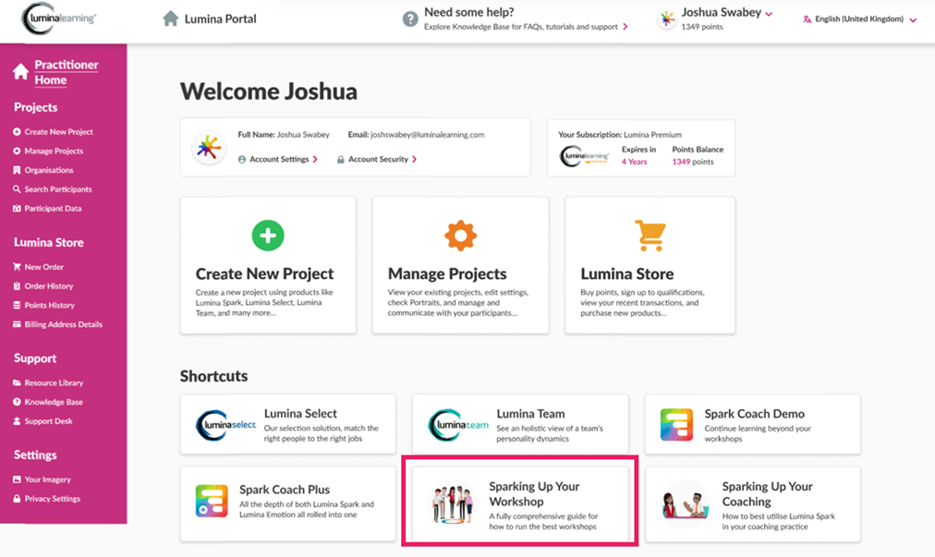Click the Lumina Portal house icon
This screenshot has height=557, width=935.
171,18
